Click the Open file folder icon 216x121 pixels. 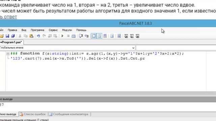click(2, 36)
